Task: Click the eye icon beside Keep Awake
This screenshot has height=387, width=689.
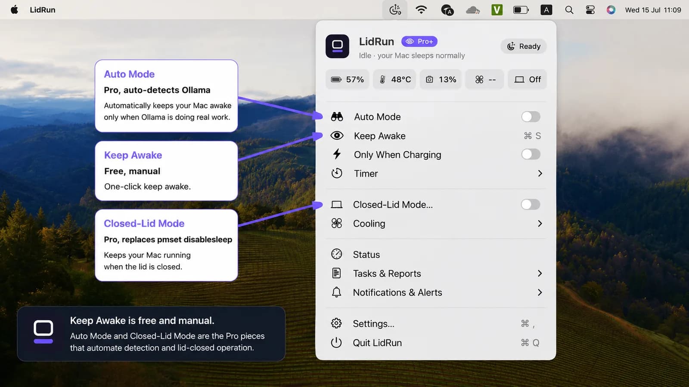Action: tap(337, 136)
